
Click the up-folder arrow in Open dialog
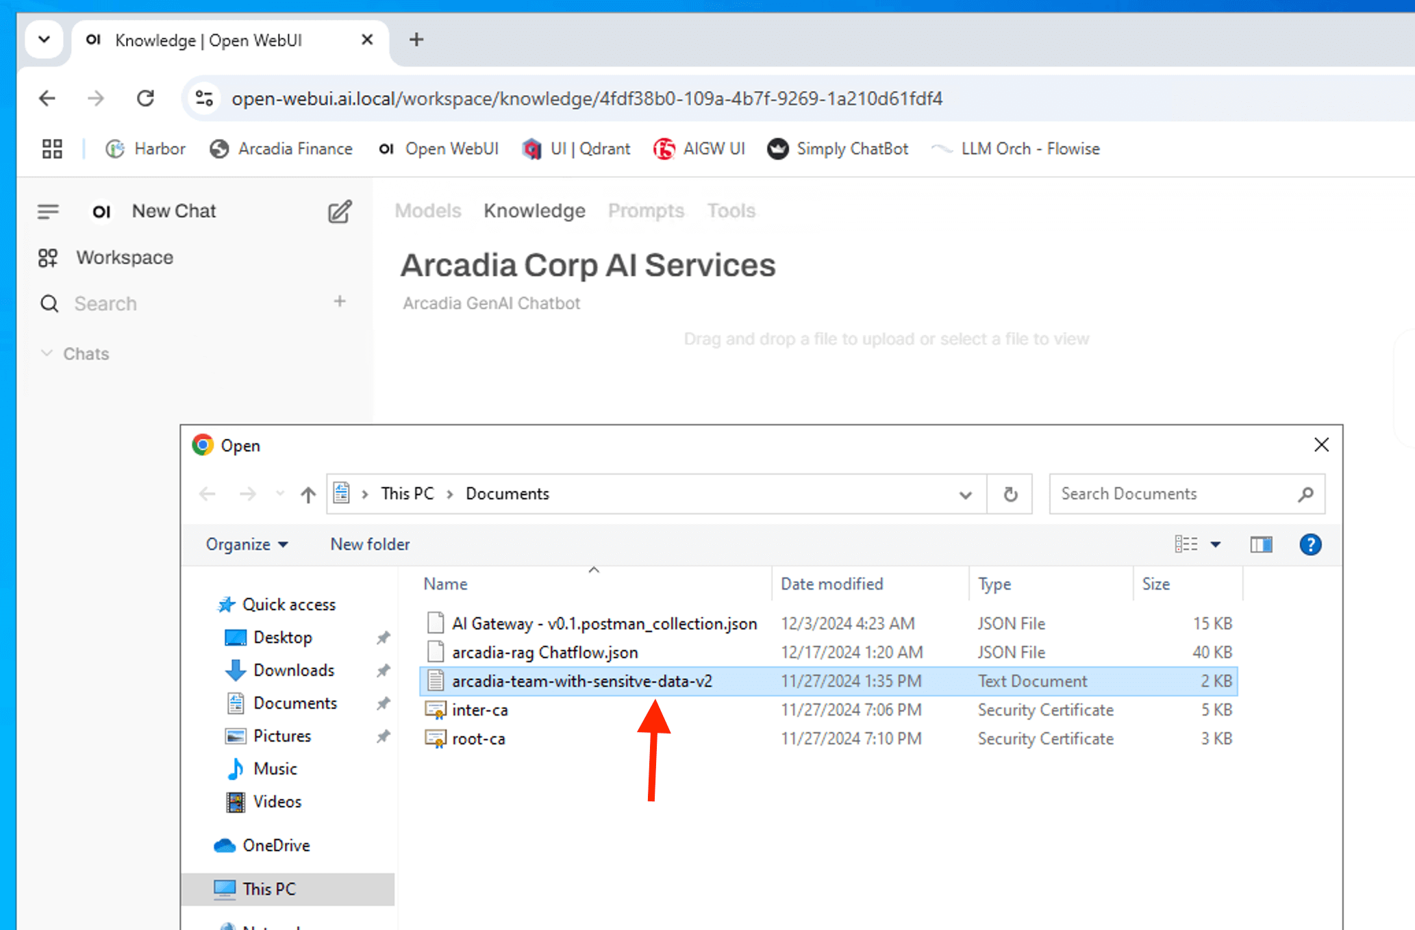click(x=308, y=494)
